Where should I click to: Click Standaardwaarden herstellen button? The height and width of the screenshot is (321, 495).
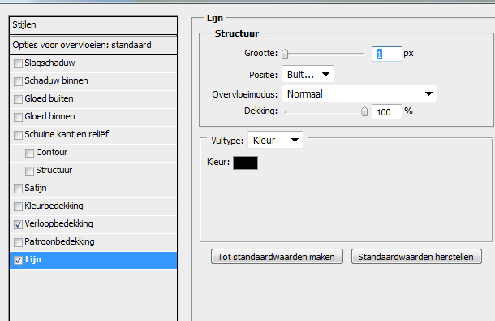click(x=416, y=257)
